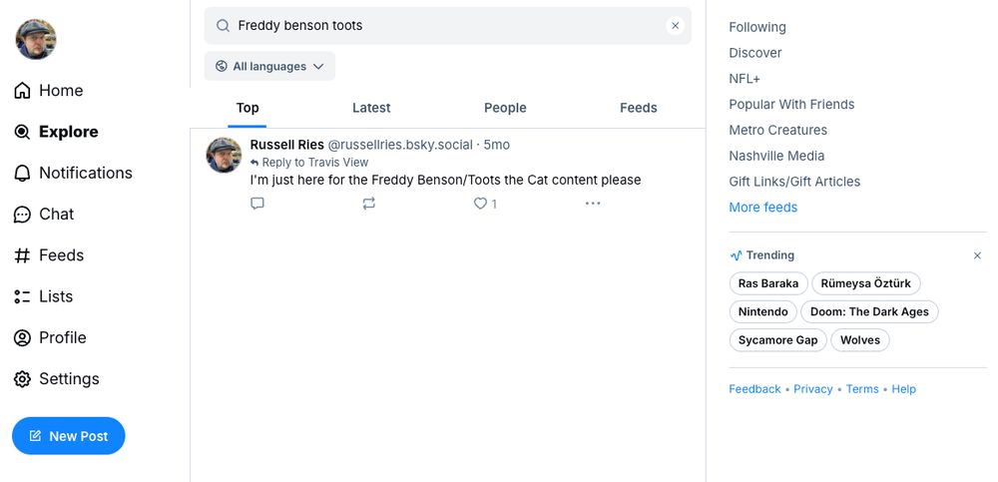The height and width of the screenshot is (482, 998).
Task: Select the Nintendo trending topic
Action: pyautogui.click(x=763, y=312)
